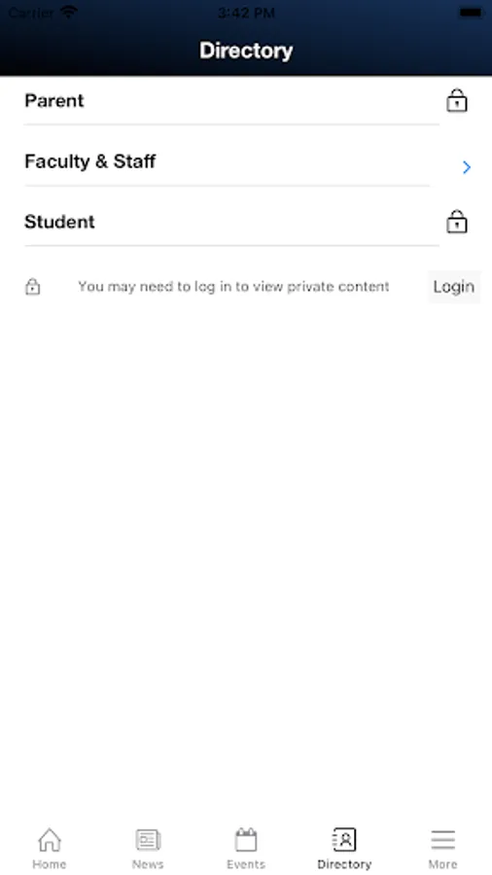492x875 pixels.
Task: Tap the Home tab label
Action: click(x=50, y=864)
